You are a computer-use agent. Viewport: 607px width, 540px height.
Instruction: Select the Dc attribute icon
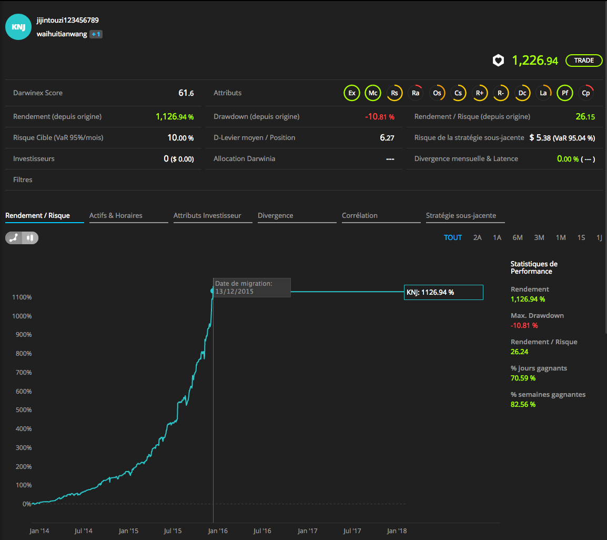522,93
